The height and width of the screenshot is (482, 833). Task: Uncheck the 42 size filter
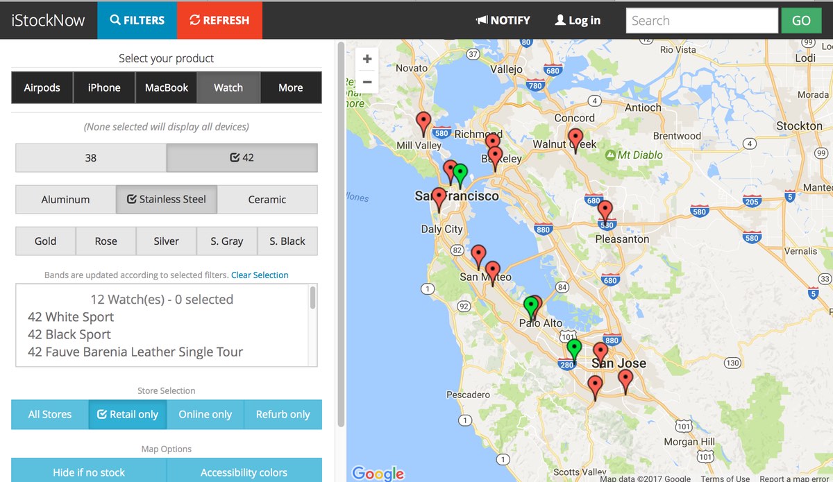[242, 157]
